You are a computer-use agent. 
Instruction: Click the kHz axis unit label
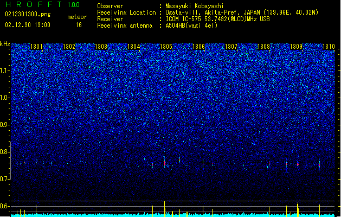[5, 44]
